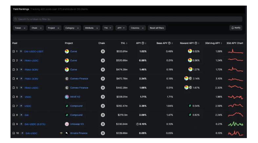Viewport: 258px width, 143px height.
Task: Open external link arrow for row 10
Action: point(22,133)
